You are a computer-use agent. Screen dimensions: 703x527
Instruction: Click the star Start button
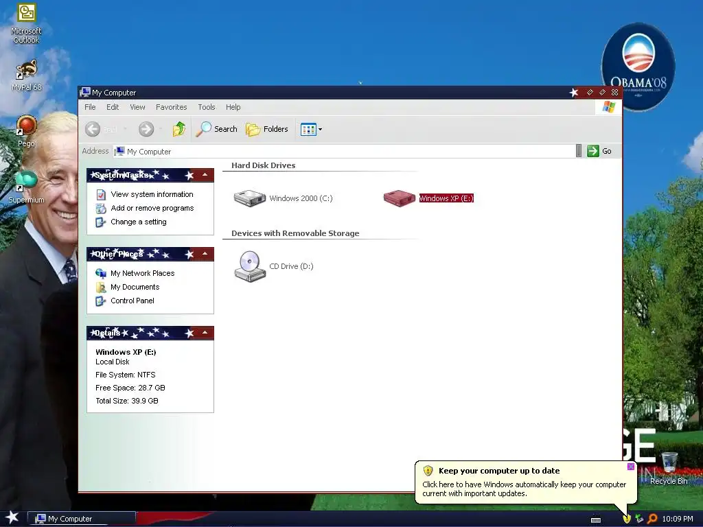pyautogui.click(x=12, y=517)
